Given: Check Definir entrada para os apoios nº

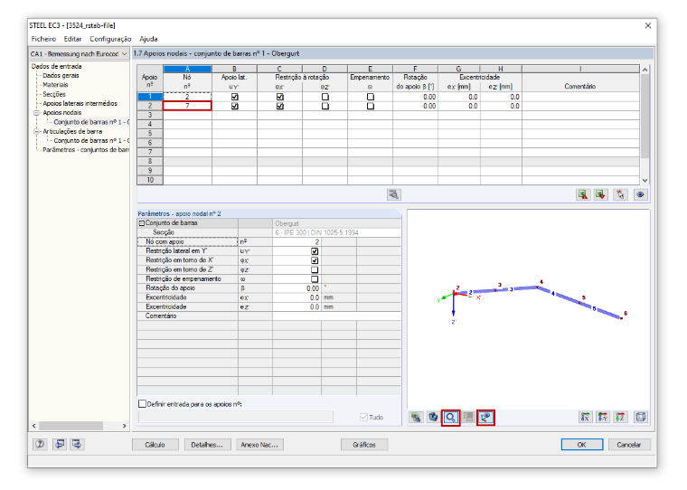Looking at the screenshot, I should tap(142, 403).
